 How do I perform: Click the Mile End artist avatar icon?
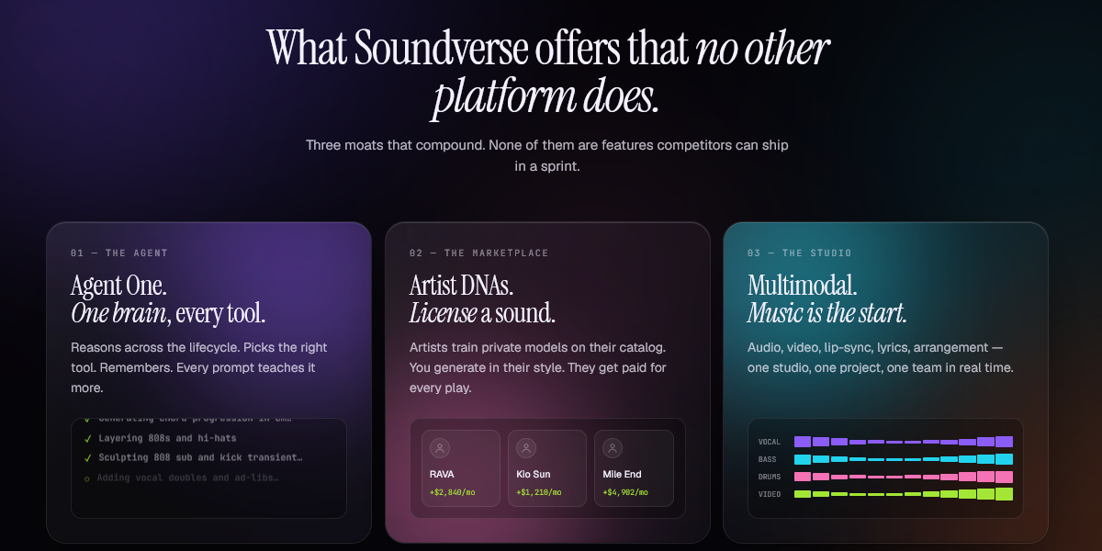613,448
